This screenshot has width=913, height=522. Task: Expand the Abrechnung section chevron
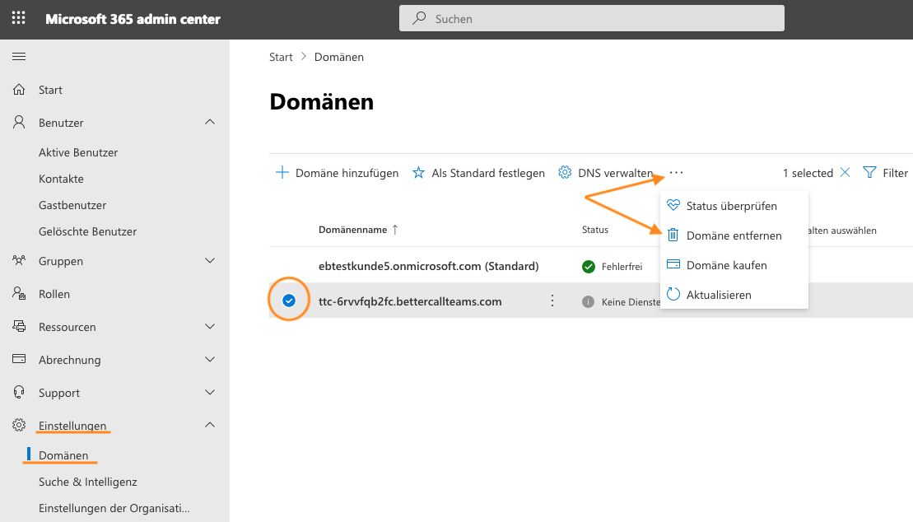tap(210, 360)
